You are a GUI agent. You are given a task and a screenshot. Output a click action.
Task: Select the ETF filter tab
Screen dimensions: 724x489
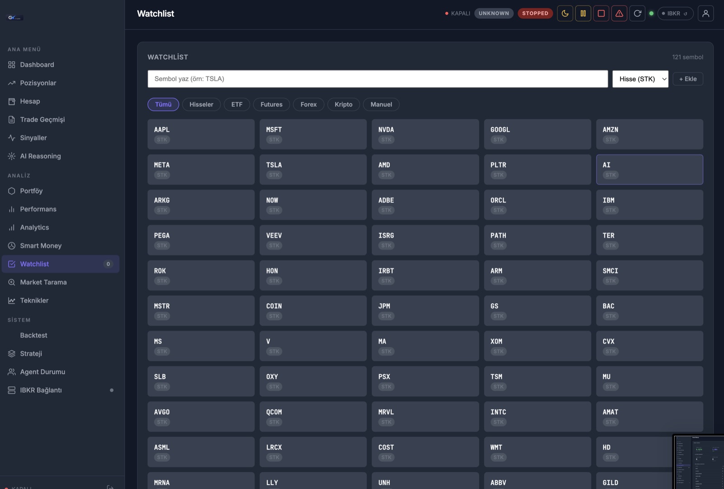[237, 104]
